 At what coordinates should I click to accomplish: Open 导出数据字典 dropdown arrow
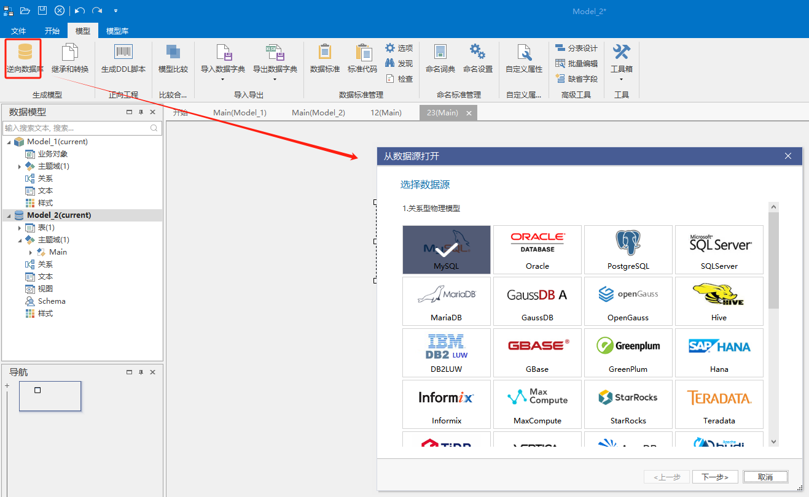(x=275, y=79)
